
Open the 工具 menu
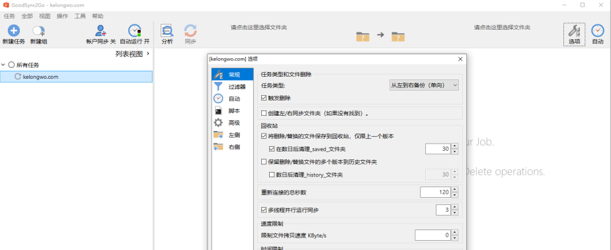tap(80, 16)
